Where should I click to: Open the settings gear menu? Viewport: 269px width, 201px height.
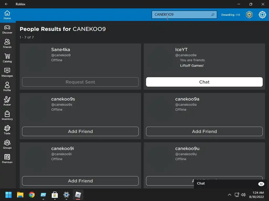pyautogui.click(x=262, y=15)
